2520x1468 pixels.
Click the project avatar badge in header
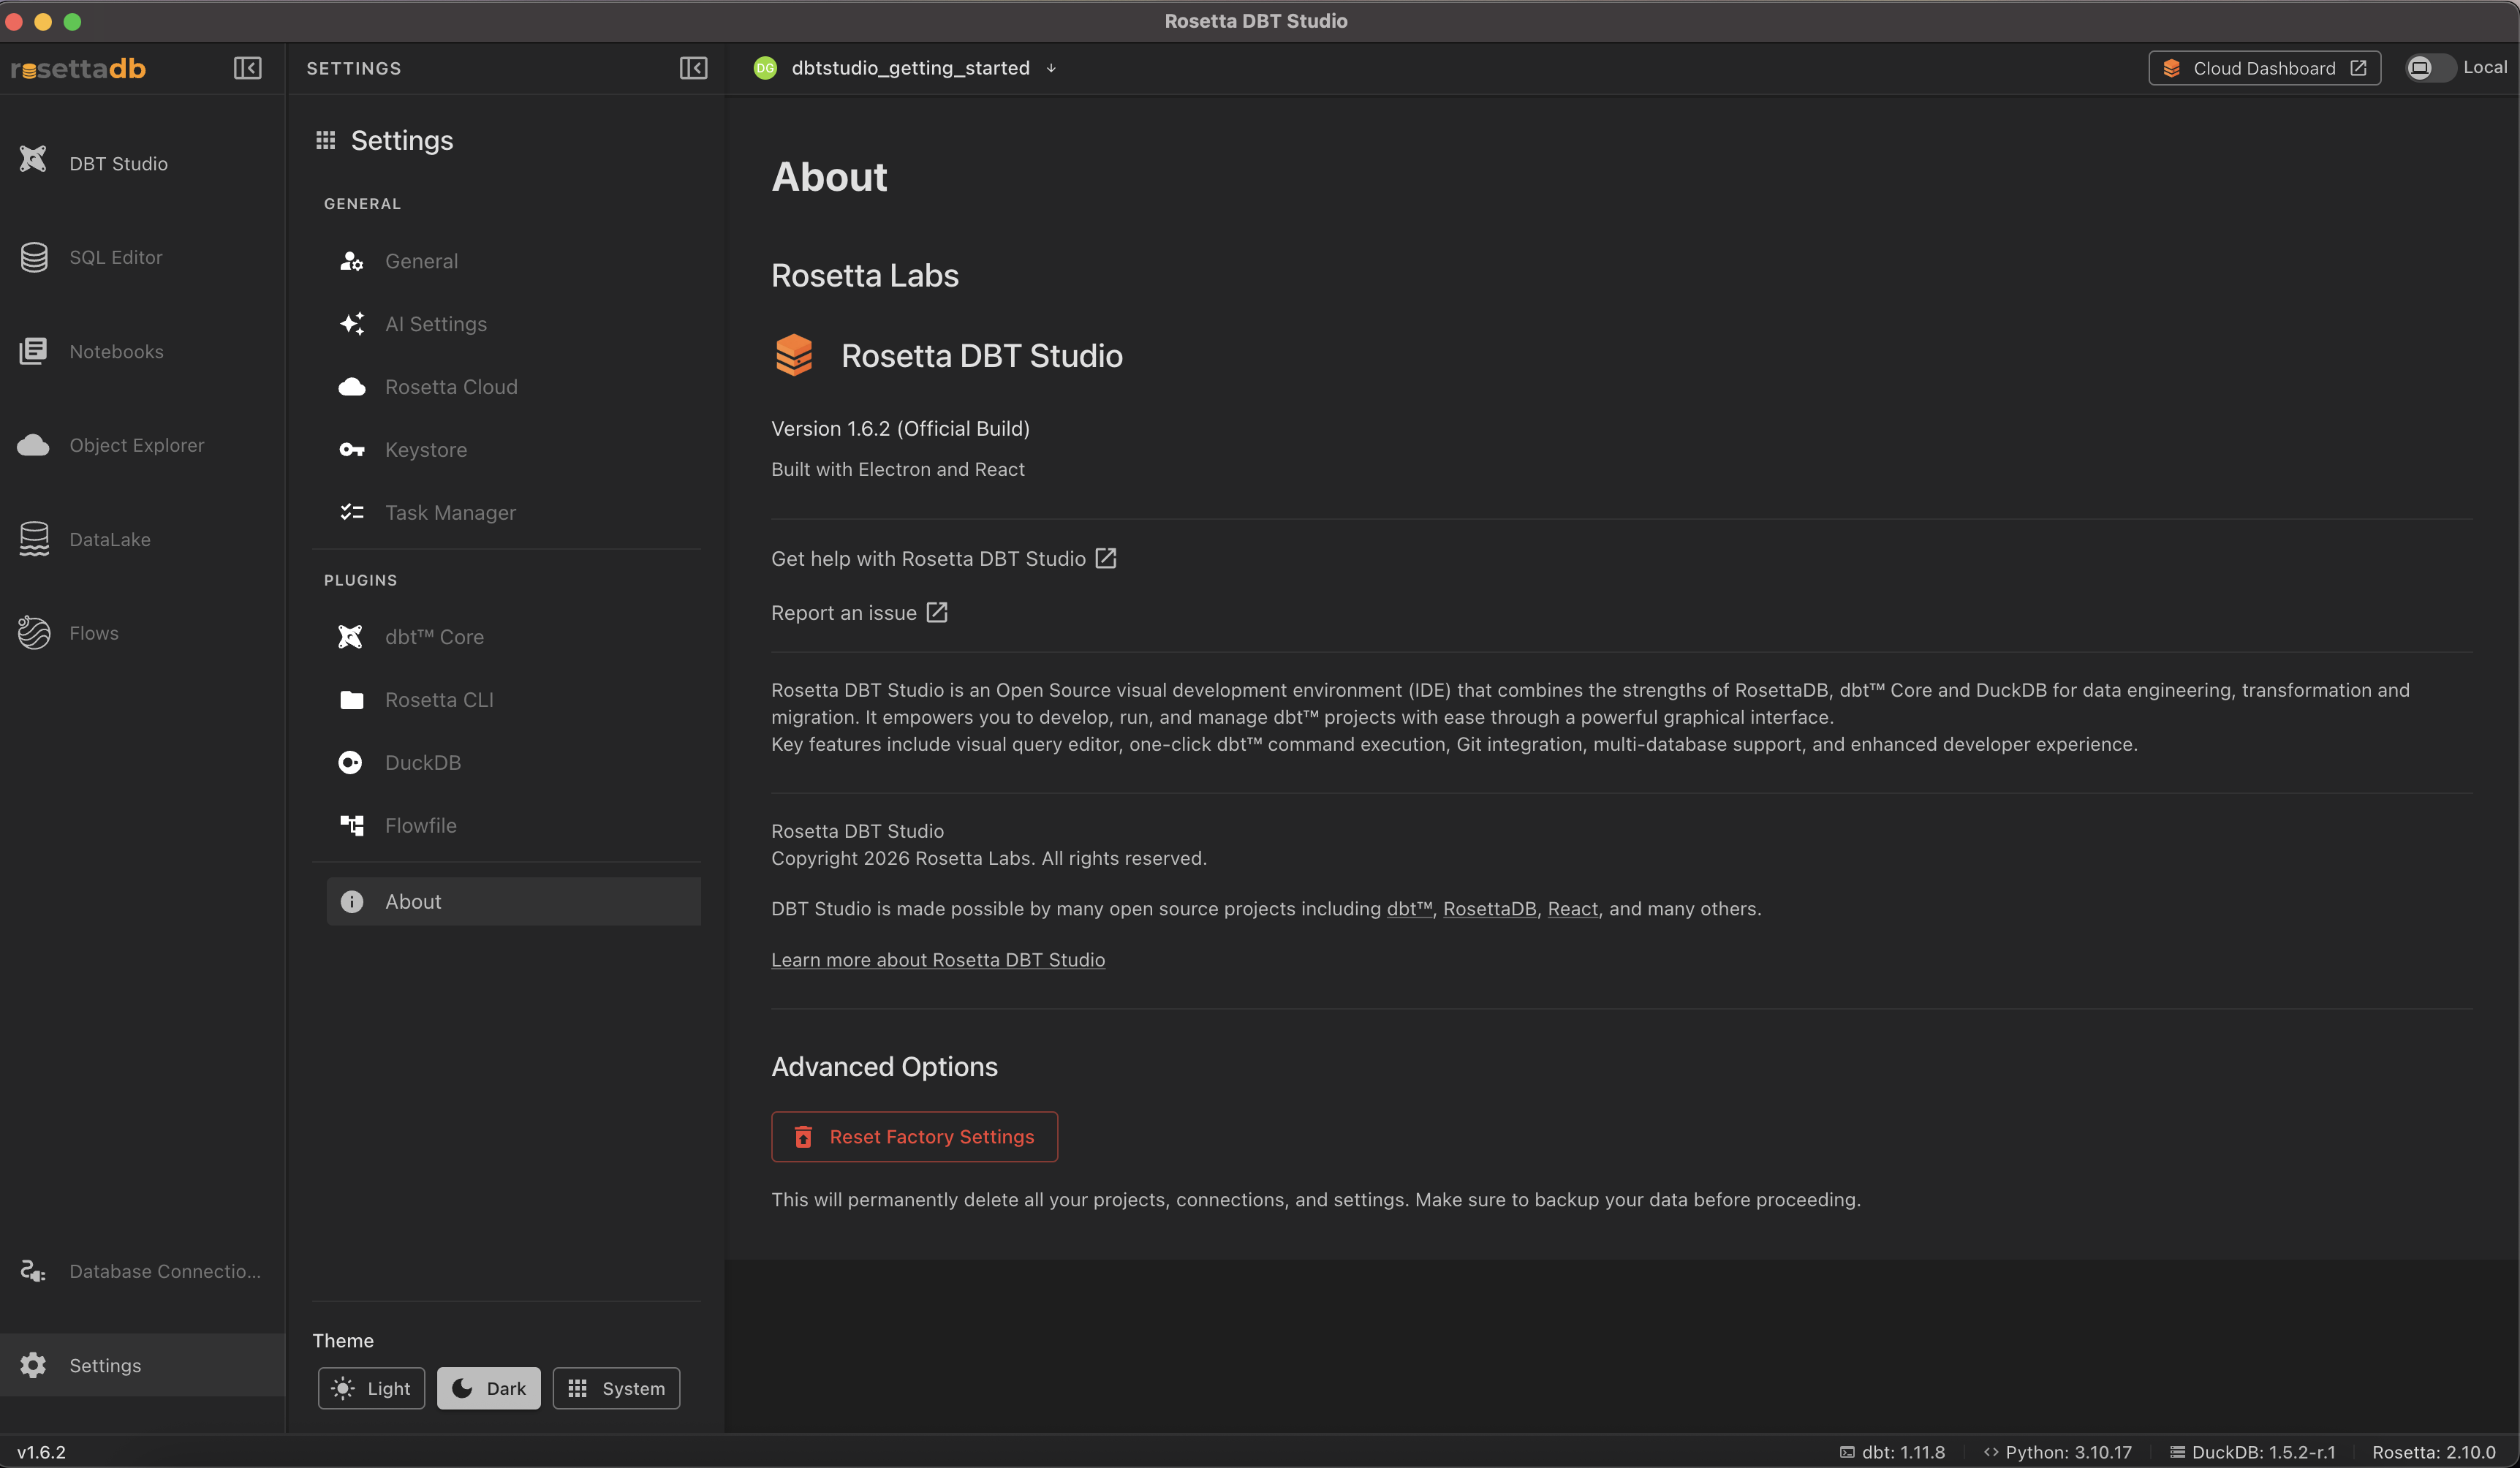coord(765,68)
